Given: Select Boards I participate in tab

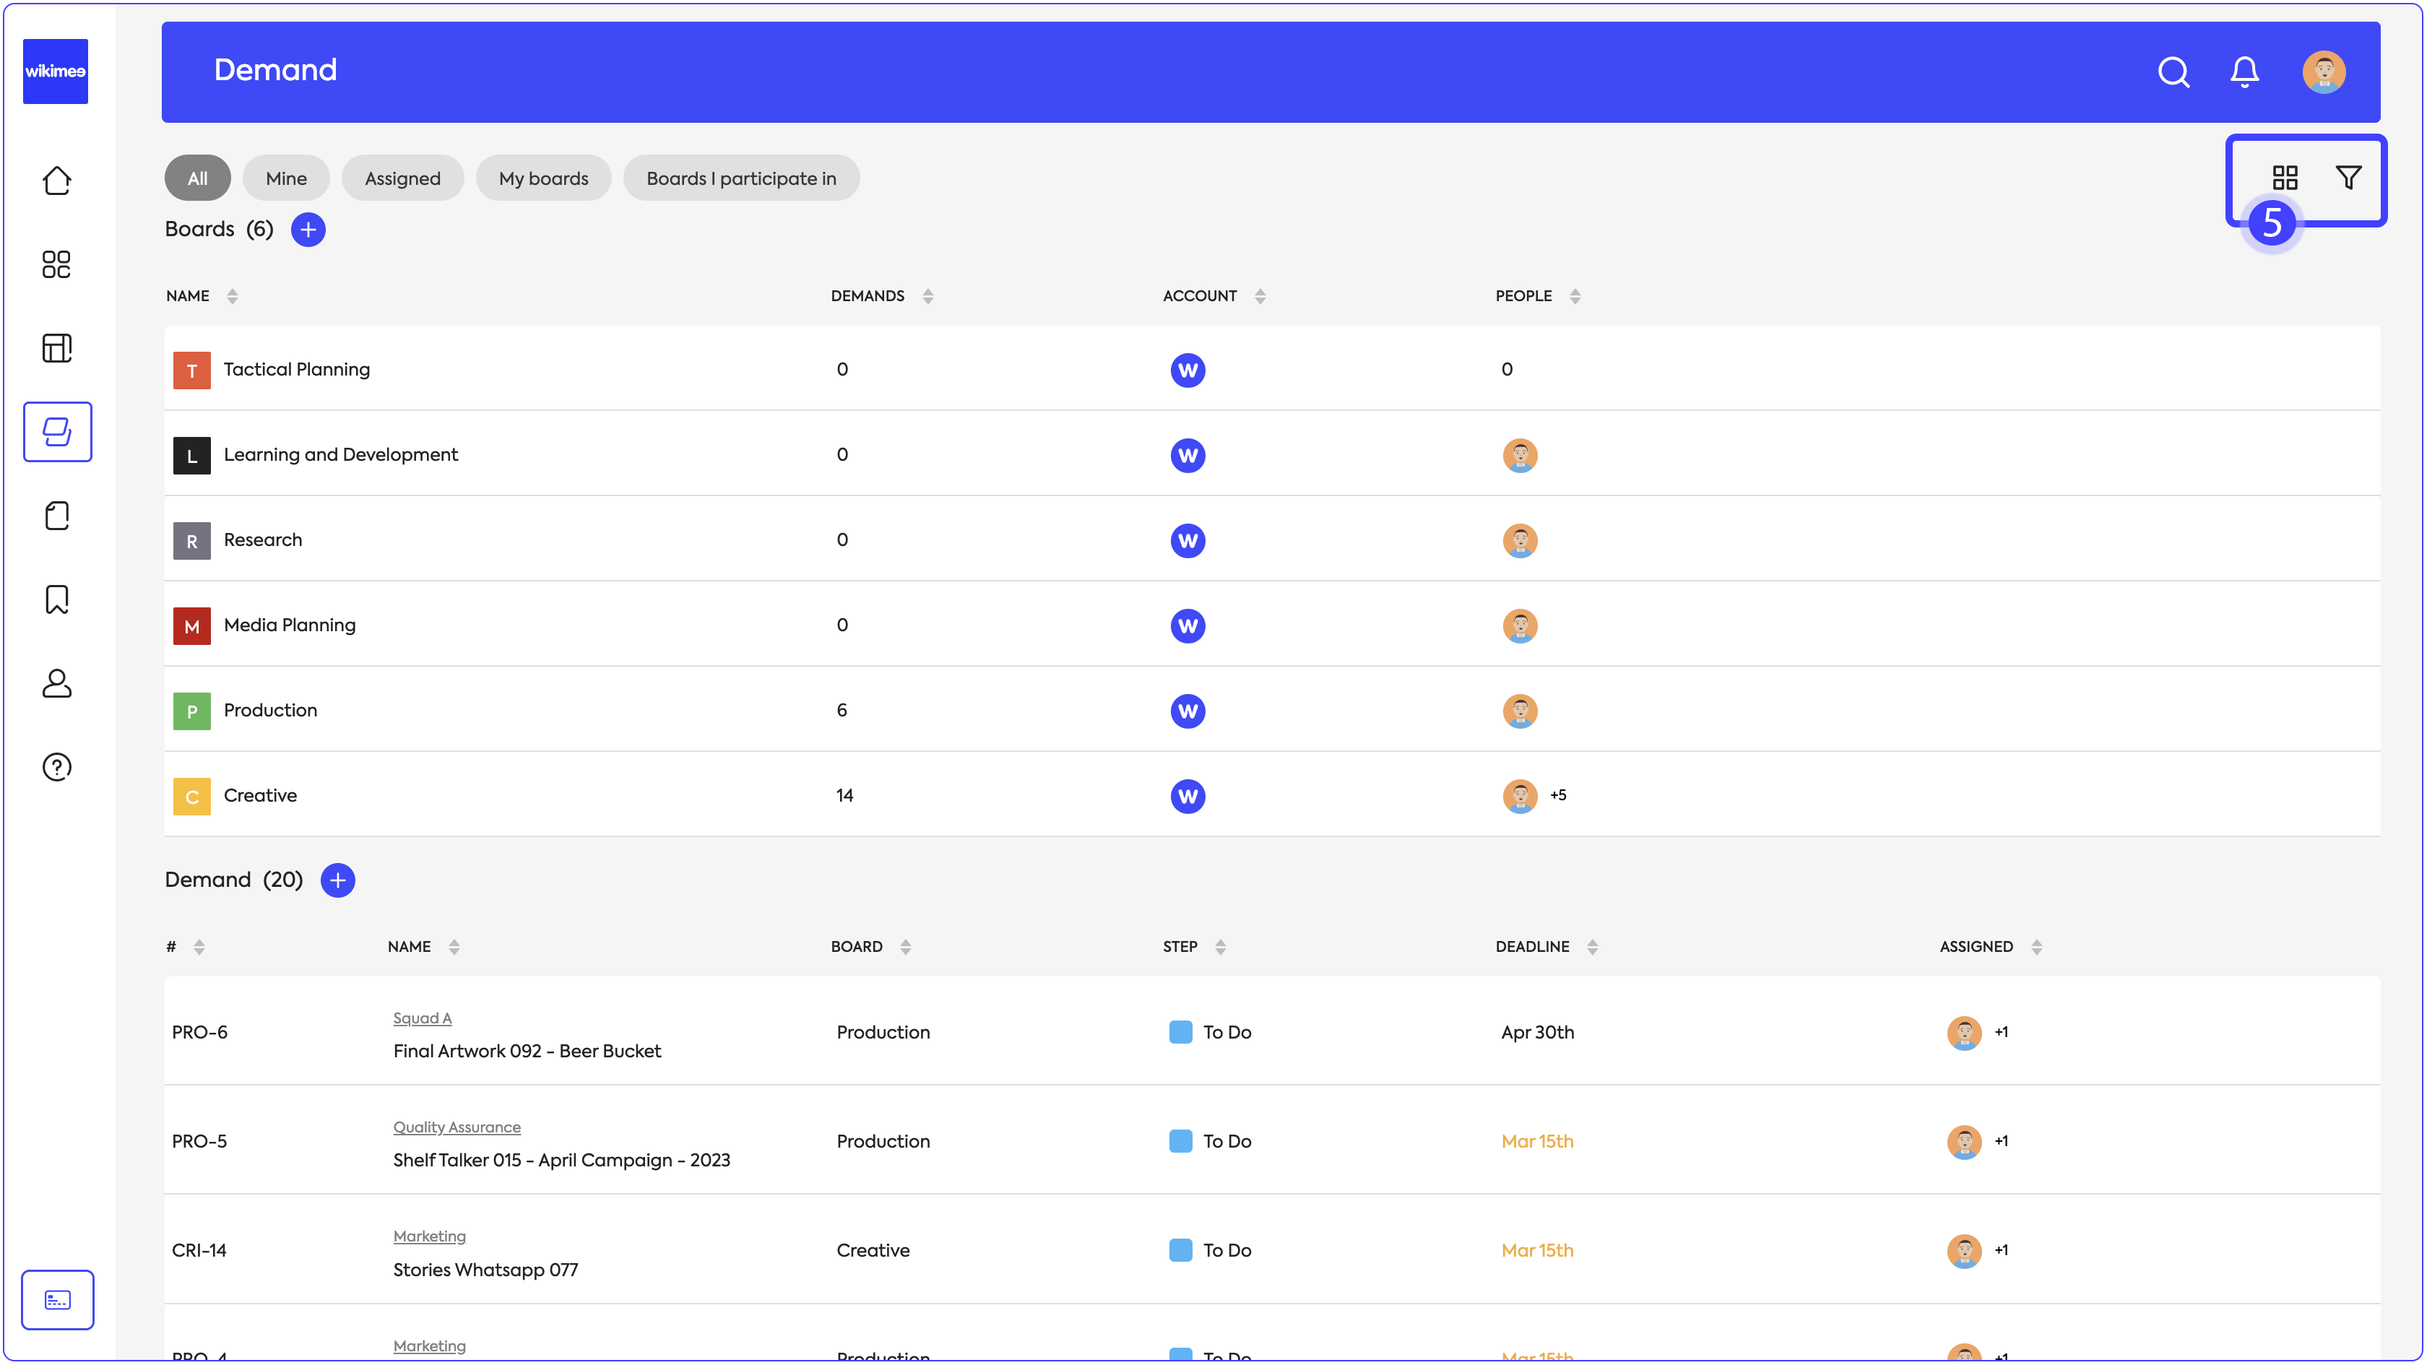Looking at the screenshot, I should click(740, 178).
